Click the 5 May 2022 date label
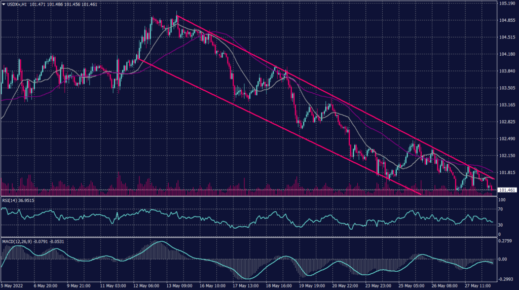The width and height of the screenshot is (519, 290). 13,285
